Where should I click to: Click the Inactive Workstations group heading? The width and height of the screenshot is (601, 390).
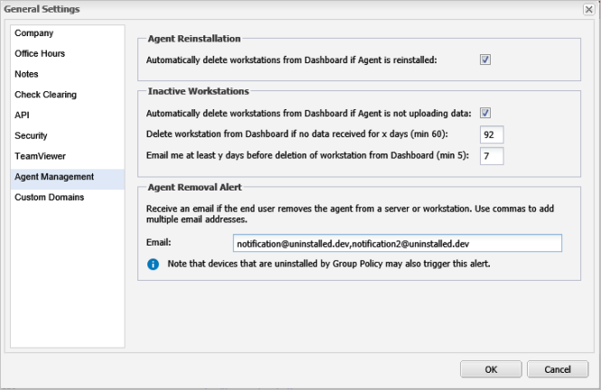click(x=199, y=91)
